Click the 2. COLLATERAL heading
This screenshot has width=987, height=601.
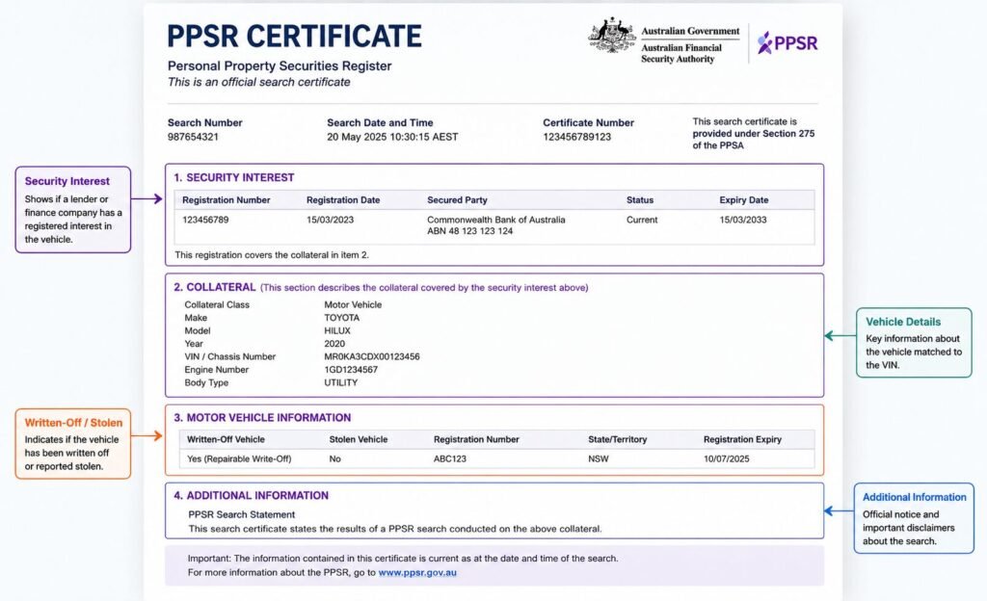point(215,287)
